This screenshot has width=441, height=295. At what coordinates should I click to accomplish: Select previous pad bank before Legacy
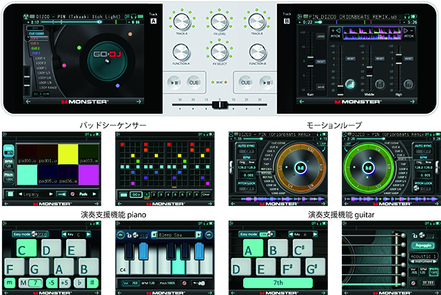[20, 194]
